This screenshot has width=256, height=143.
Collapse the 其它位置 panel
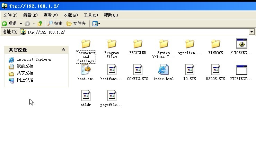pyautogui.click(x=63, y=50)
